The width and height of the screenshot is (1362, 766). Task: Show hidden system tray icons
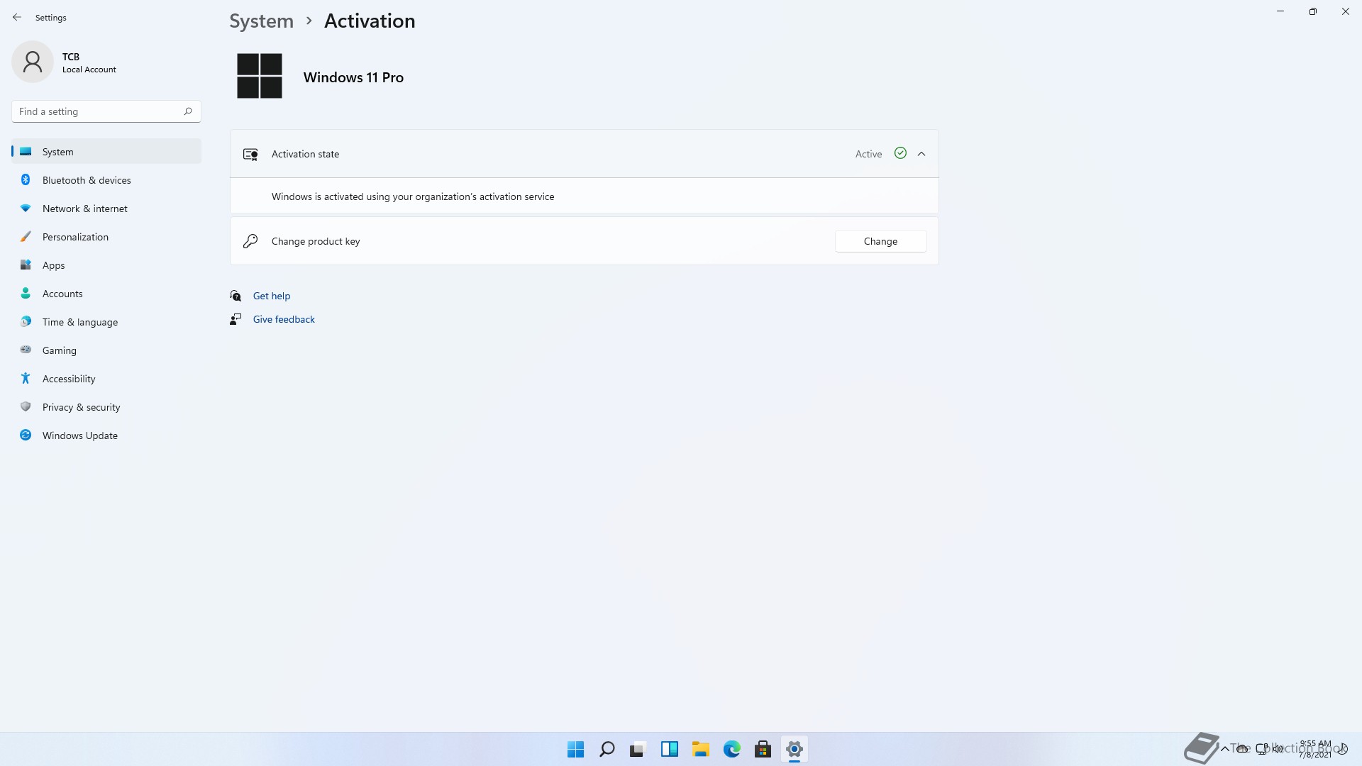click(1224, 749)
